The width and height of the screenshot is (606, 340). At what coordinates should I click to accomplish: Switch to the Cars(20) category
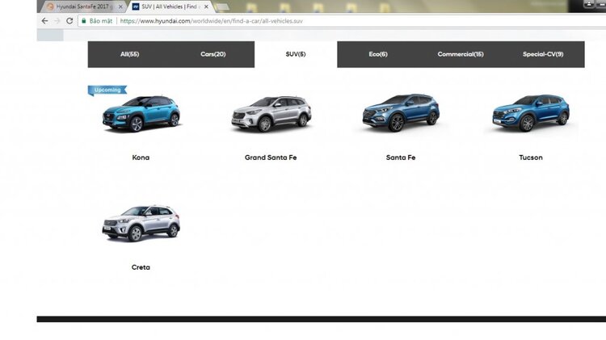click(x=213, y=54)
